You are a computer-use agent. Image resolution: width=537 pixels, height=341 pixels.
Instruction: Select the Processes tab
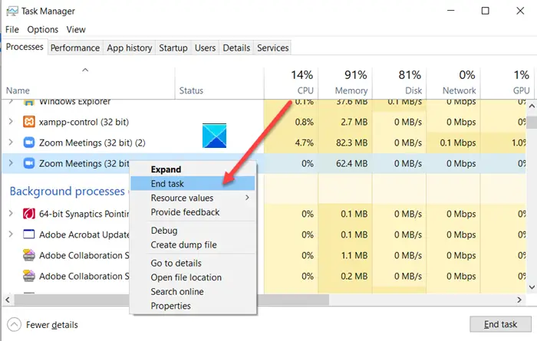pos(25,47)
